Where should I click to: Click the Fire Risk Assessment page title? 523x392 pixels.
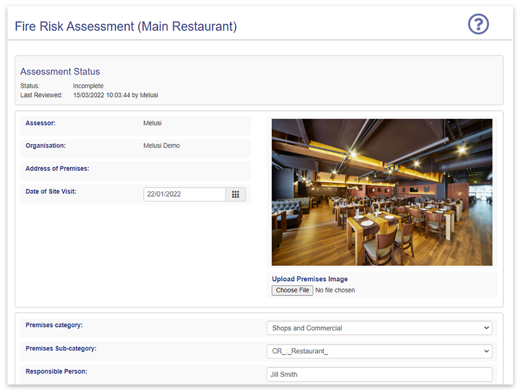(126, 27)
